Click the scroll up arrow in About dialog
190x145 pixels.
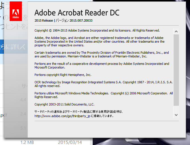(176, 32)
